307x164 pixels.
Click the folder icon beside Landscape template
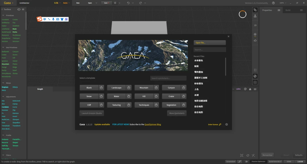pos(129,88)
